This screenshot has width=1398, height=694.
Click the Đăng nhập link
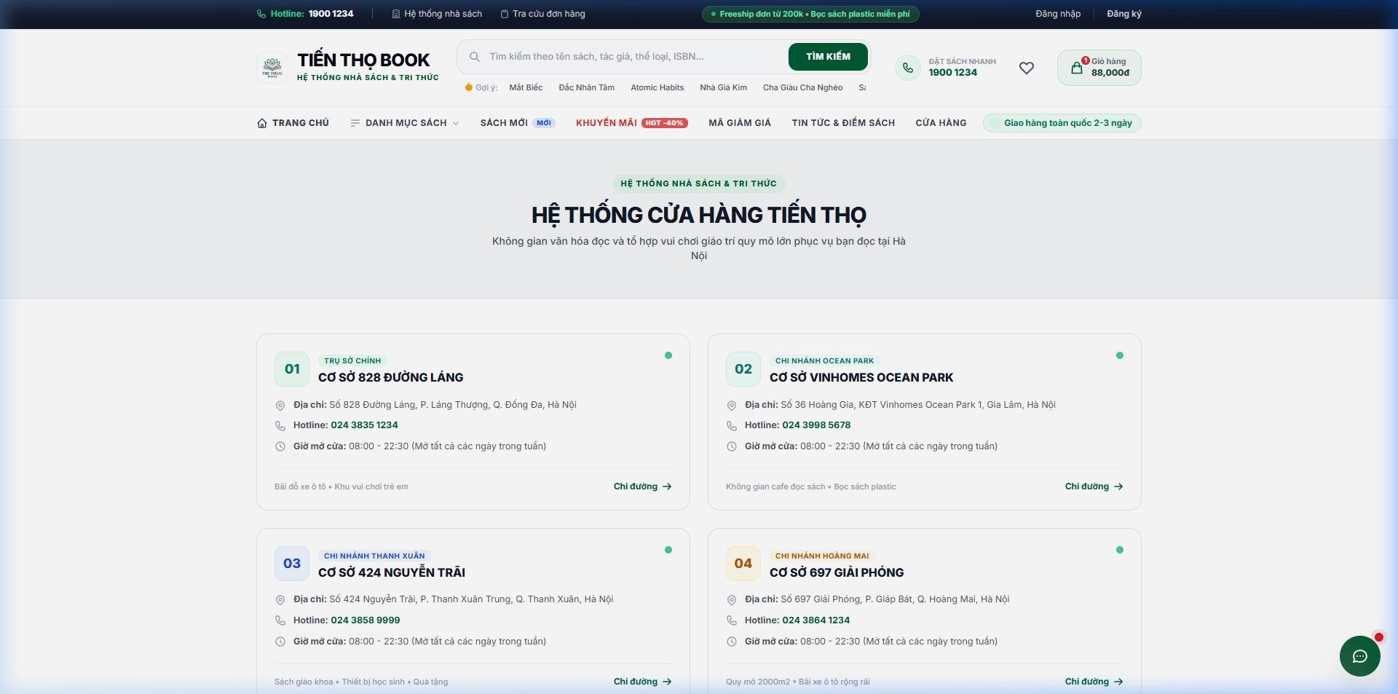[1058, 14]
